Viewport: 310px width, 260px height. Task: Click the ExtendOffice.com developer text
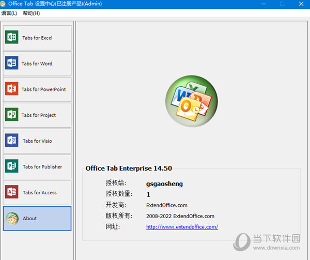coord(167,205)
